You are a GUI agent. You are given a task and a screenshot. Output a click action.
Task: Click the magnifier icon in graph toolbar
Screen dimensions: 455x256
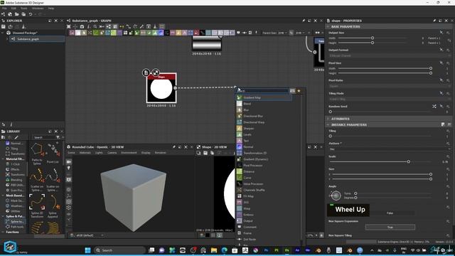(x=95, y=26)
